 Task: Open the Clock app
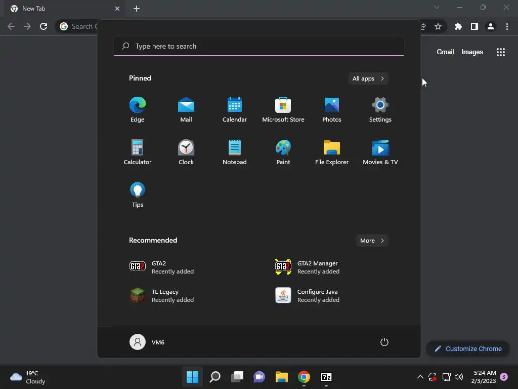pos(186,152)
